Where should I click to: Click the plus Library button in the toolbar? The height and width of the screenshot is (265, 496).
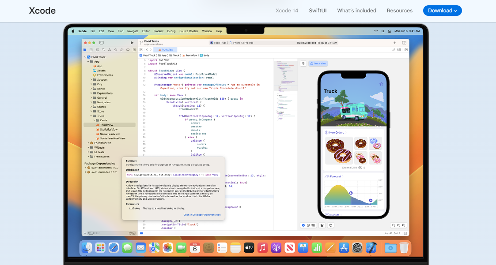click(394, 43)
